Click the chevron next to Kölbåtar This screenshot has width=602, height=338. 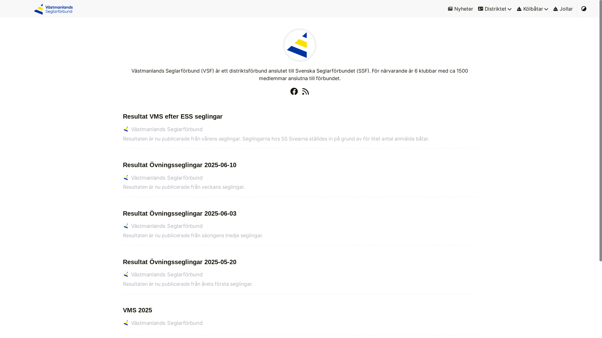click(546, 9)
